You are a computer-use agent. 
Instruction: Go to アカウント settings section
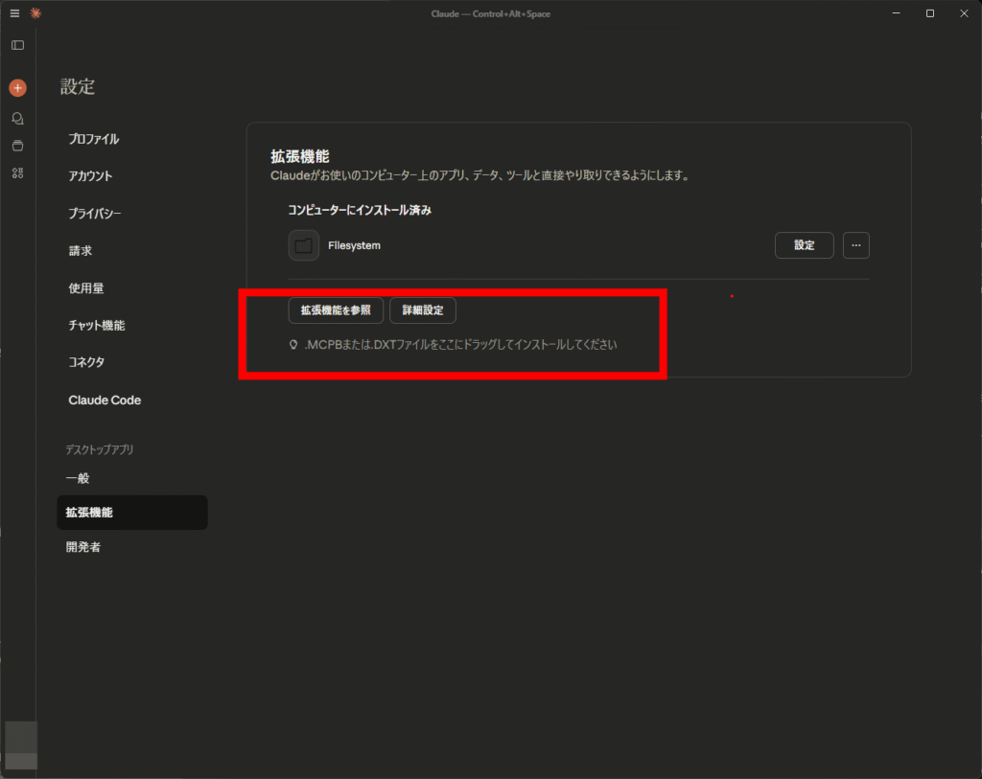[x=90, y=176]
